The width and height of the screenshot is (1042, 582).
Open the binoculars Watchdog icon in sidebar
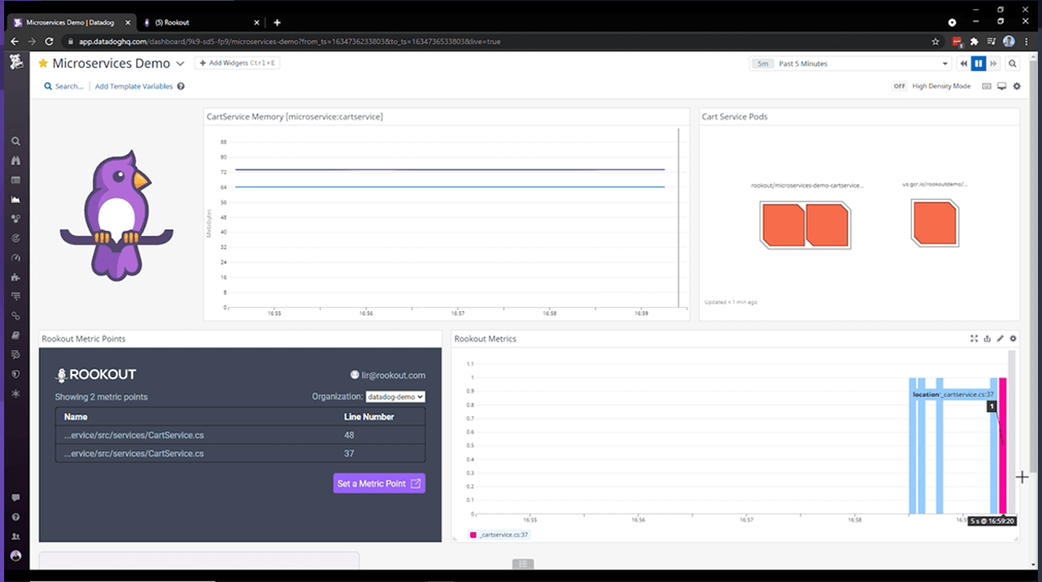[x=16, y=161]
